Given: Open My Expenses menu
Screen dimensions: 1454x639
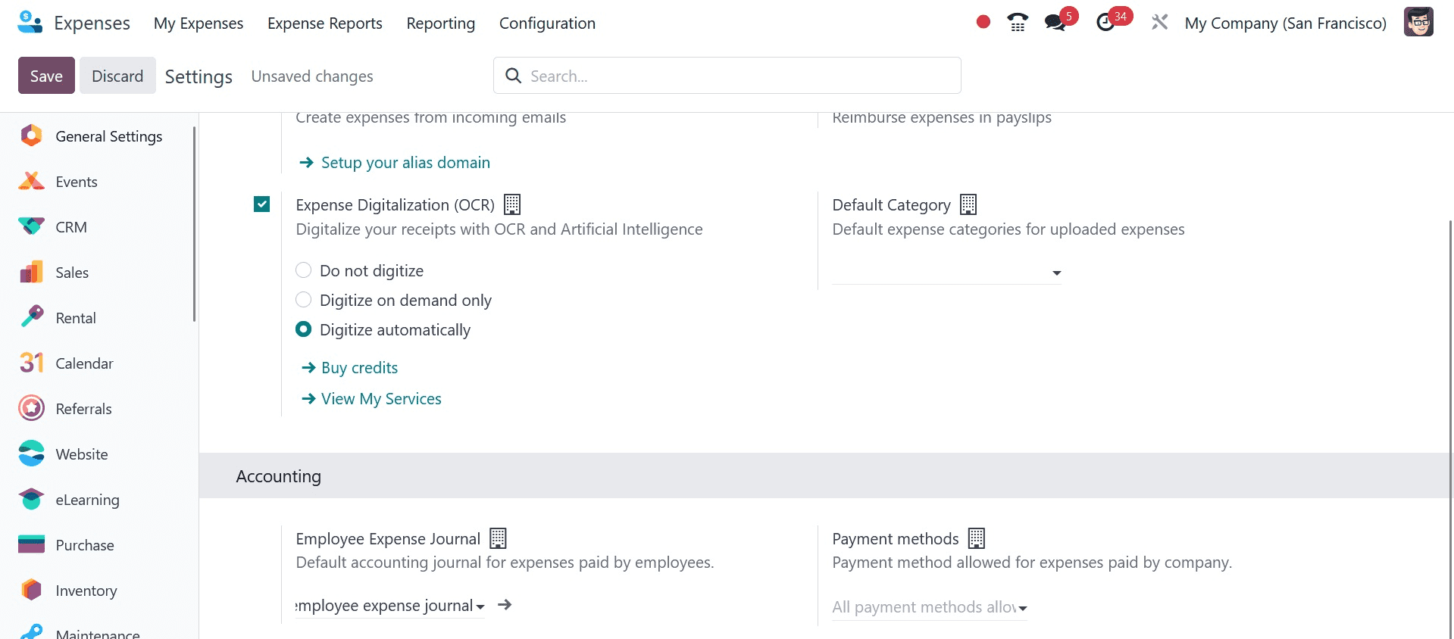Looking at the screenshot, I should [x=199, y=23].
